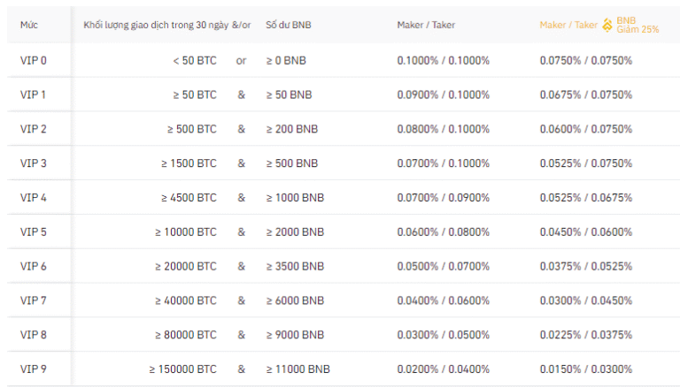The width and height of the screenshot is (680, 387).
Task: Select the VIP 0 level row label
Action: [x=34, y=61]
